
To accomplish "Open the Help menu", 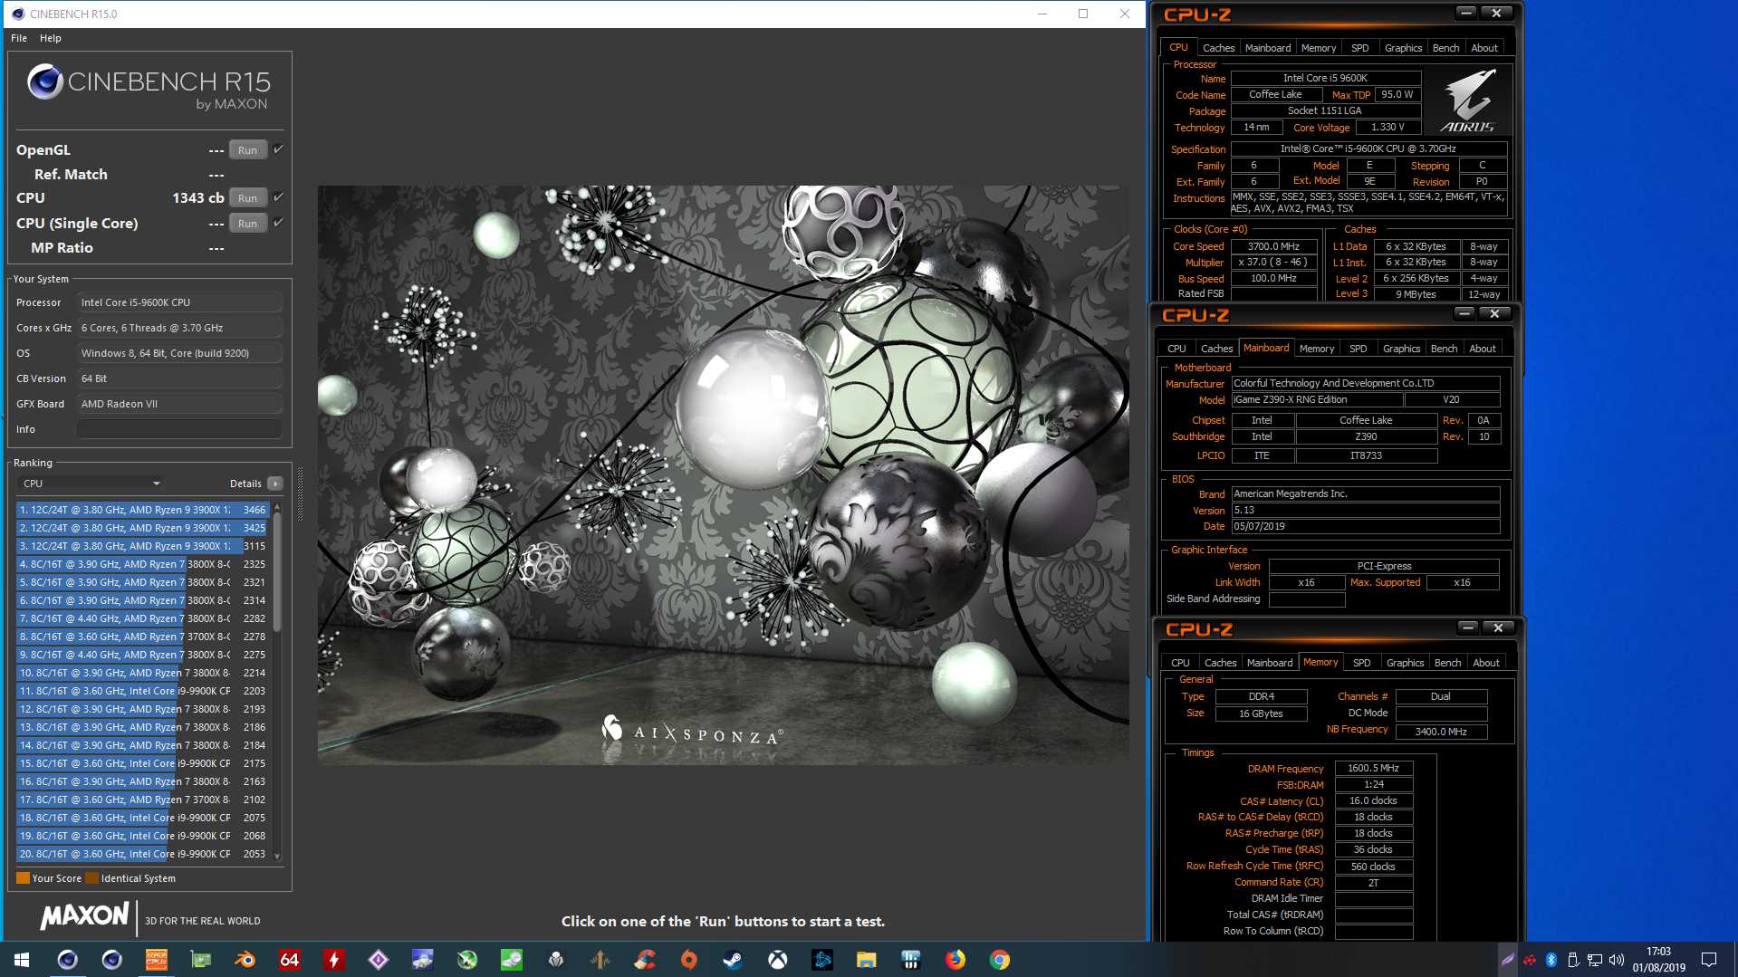I will click(51, 38).
